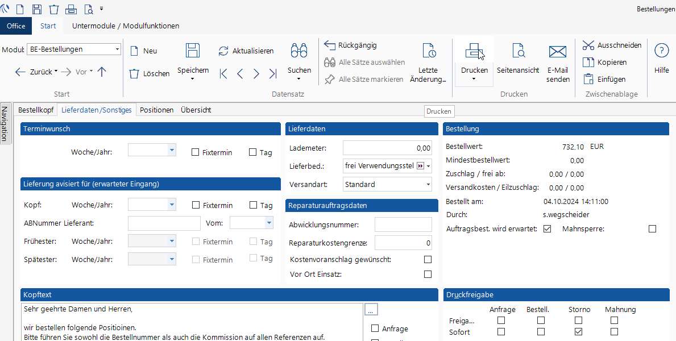Click the Office button
Viewport: 676px width, 341px height.
pos(16,26)
